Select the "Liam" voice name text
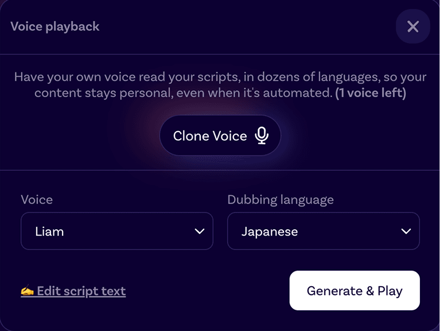The image size is (440, 331). pos(49,232)
